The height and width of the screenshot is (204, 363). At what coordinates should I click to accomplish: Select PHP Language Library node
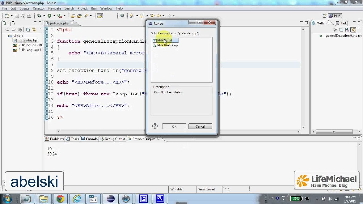28,50
